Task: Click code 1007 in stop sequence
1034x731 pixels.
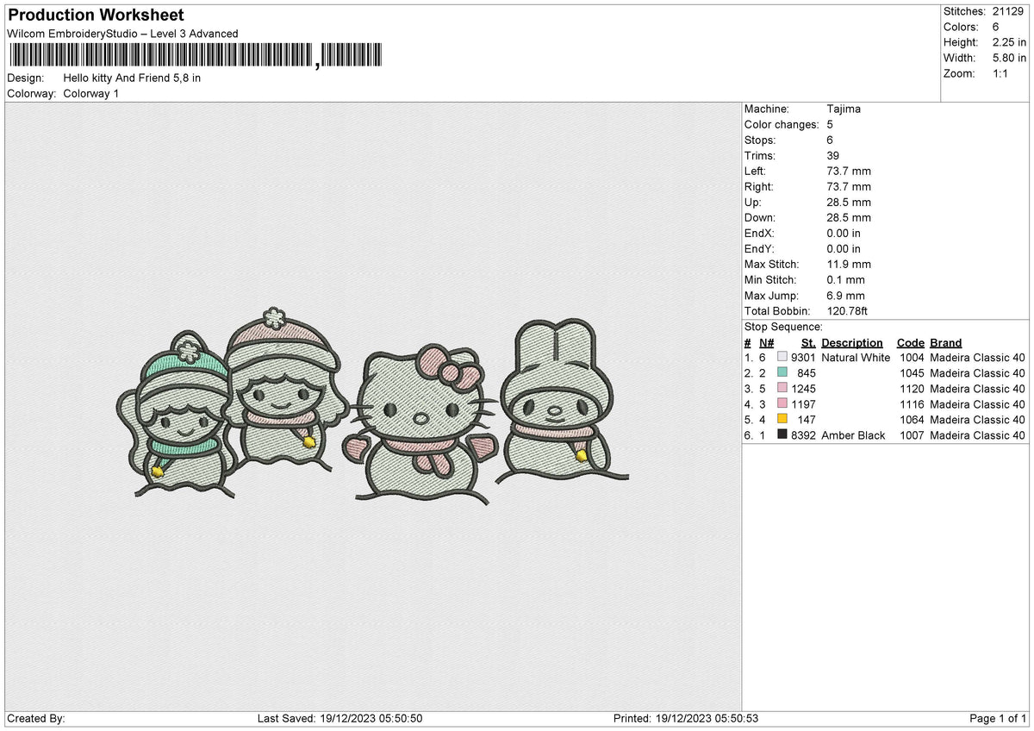Action: coord(910,435)
